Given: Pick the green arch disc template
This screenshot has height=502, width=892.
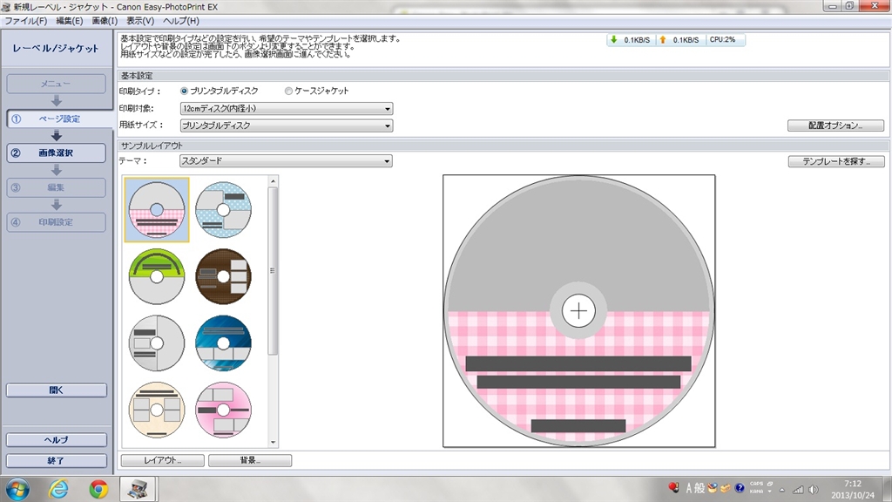Looking at the screenshot, I should (157, 276).
